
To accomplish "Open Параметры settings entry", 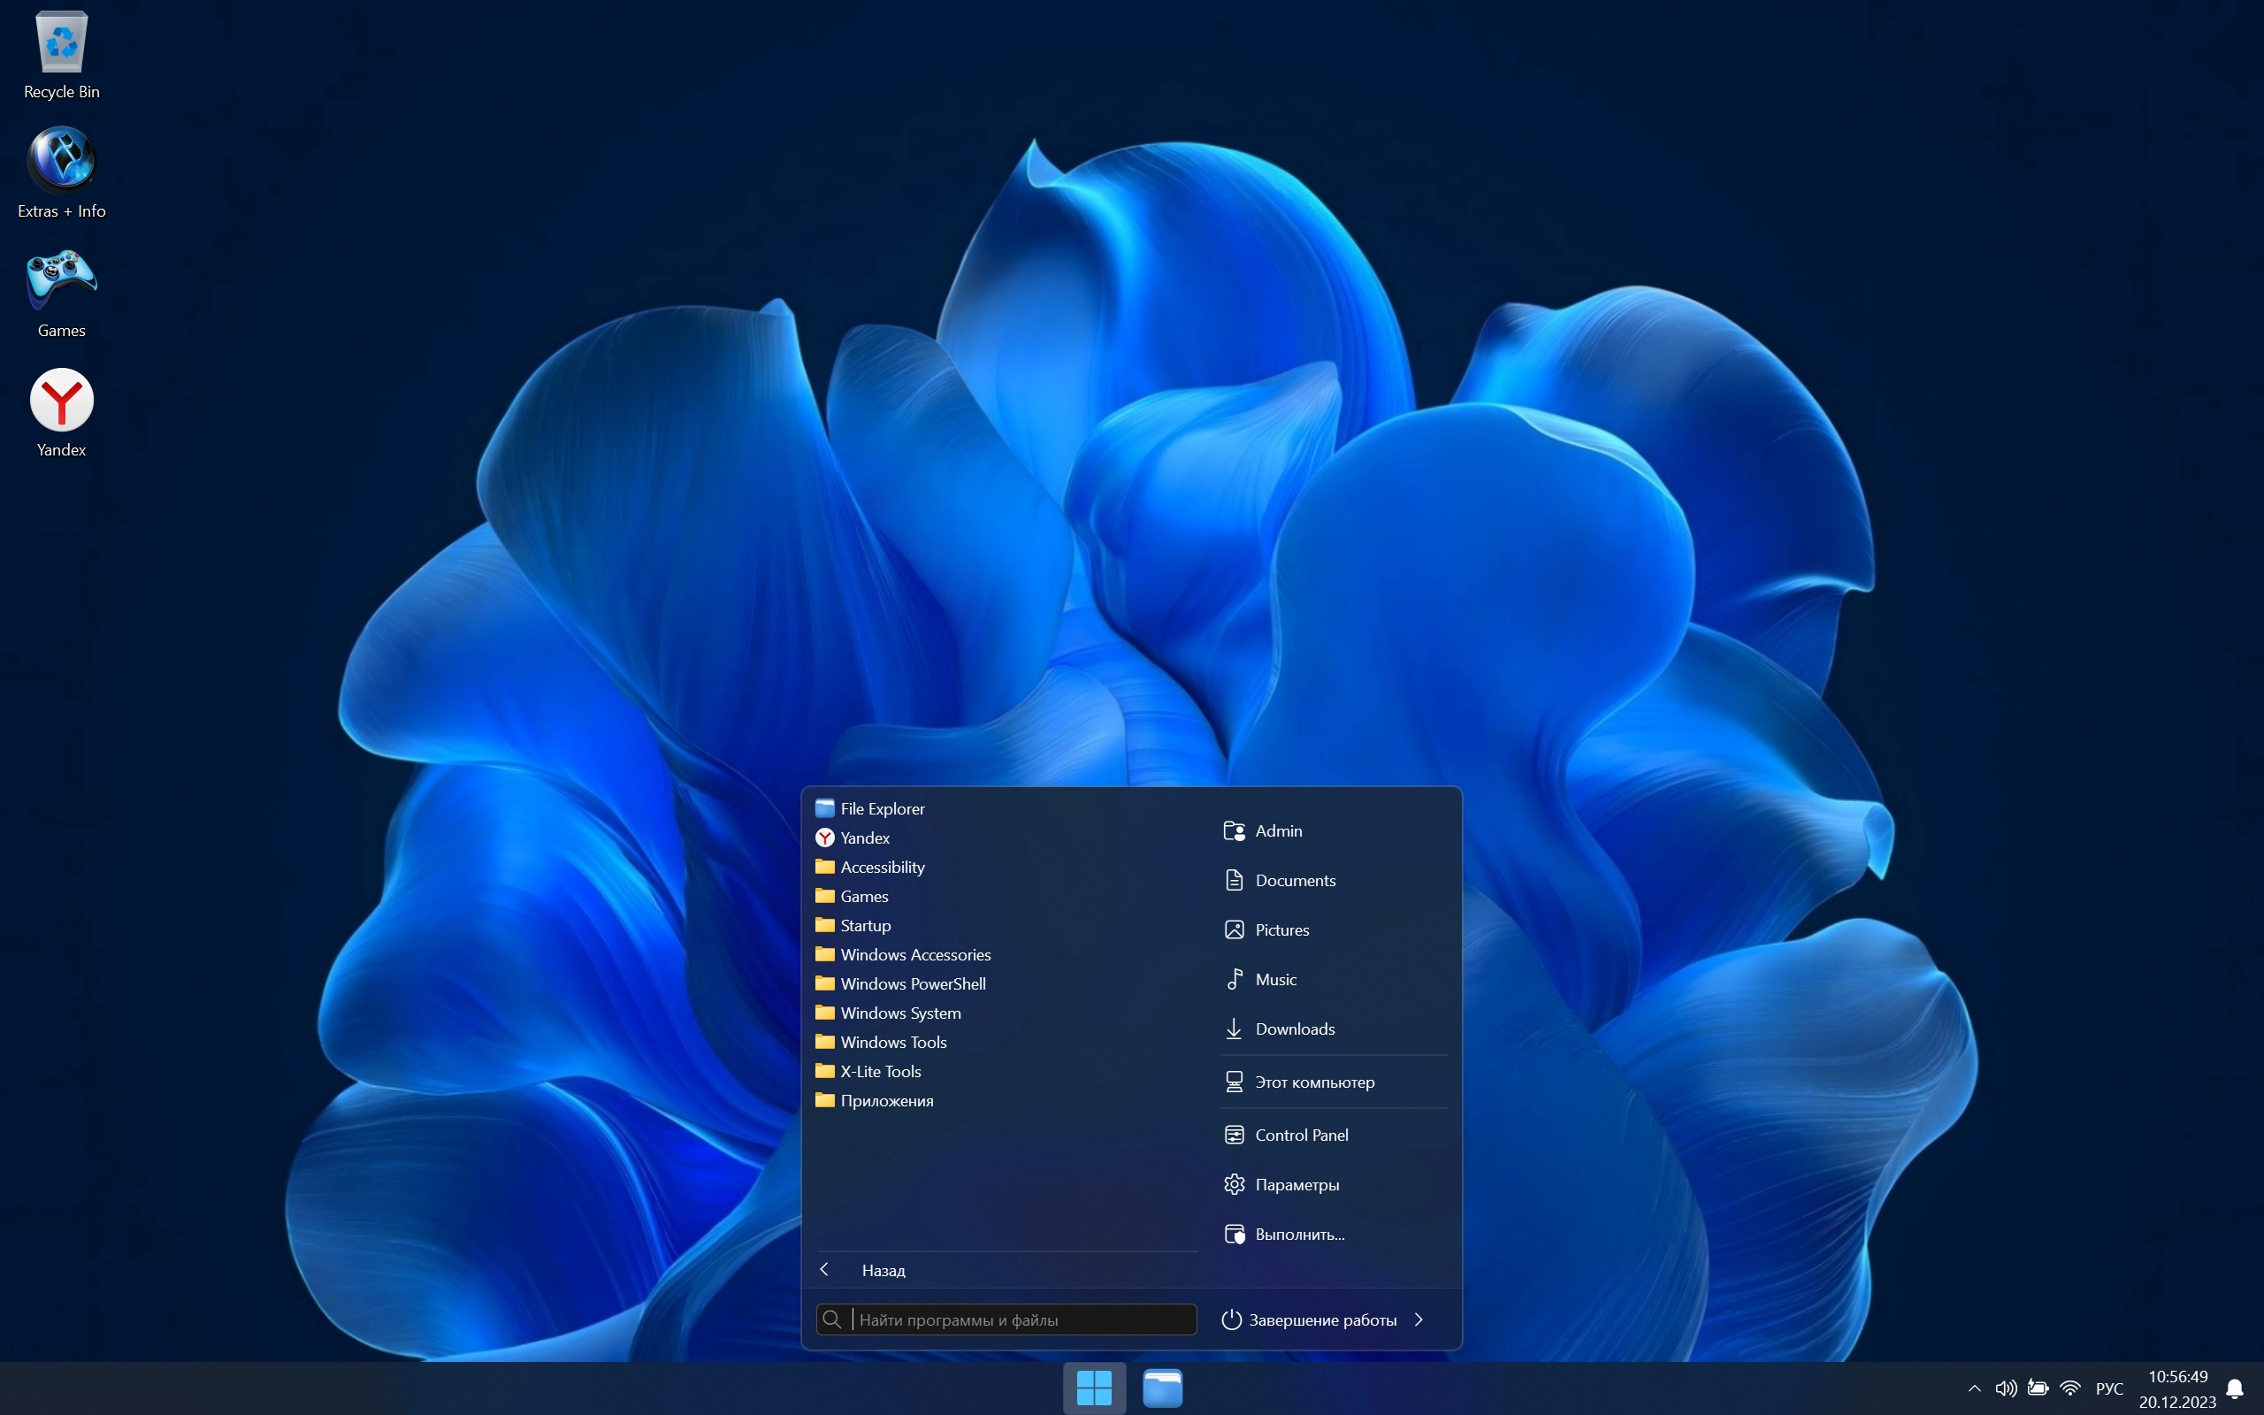I will [1296, 1185].
